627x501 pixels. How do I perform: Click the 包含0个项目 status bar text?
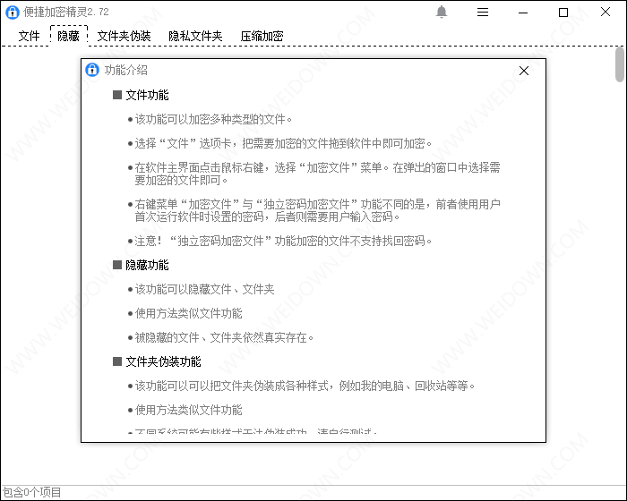click(x=31, y=492)
